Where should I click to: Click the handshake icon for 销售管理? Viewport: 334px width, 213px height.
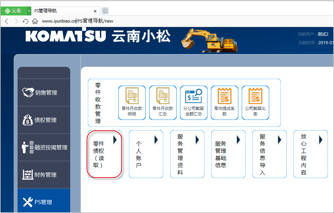coord(28,92)
